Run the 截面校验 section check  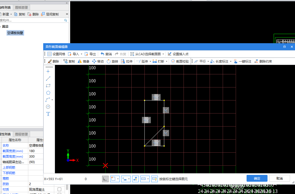pos(180,61)
